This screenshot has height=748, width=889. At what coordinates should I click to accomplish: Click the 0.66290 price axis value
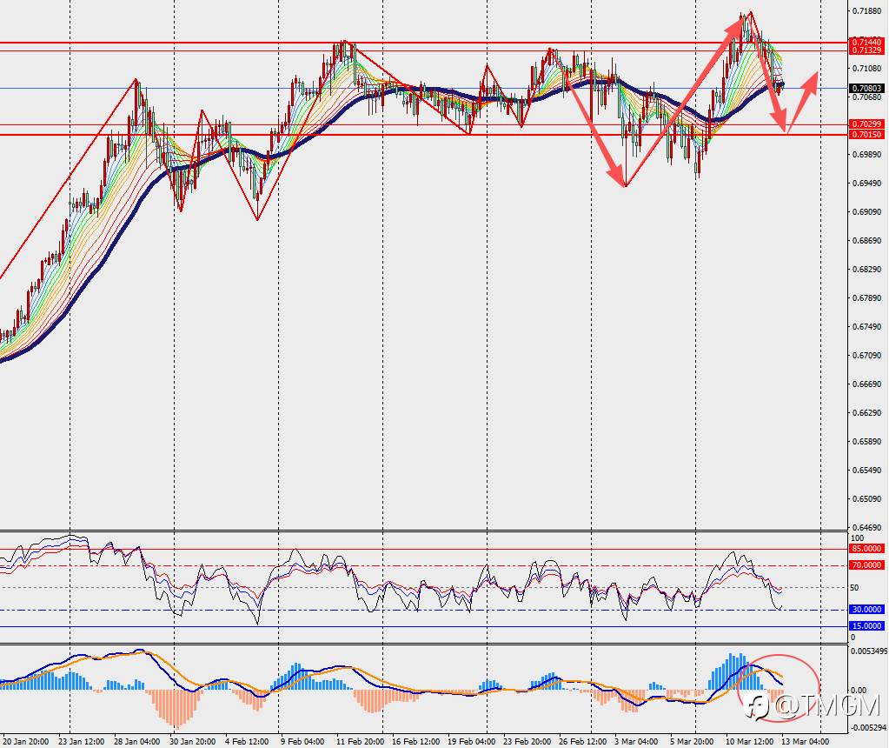867,412
